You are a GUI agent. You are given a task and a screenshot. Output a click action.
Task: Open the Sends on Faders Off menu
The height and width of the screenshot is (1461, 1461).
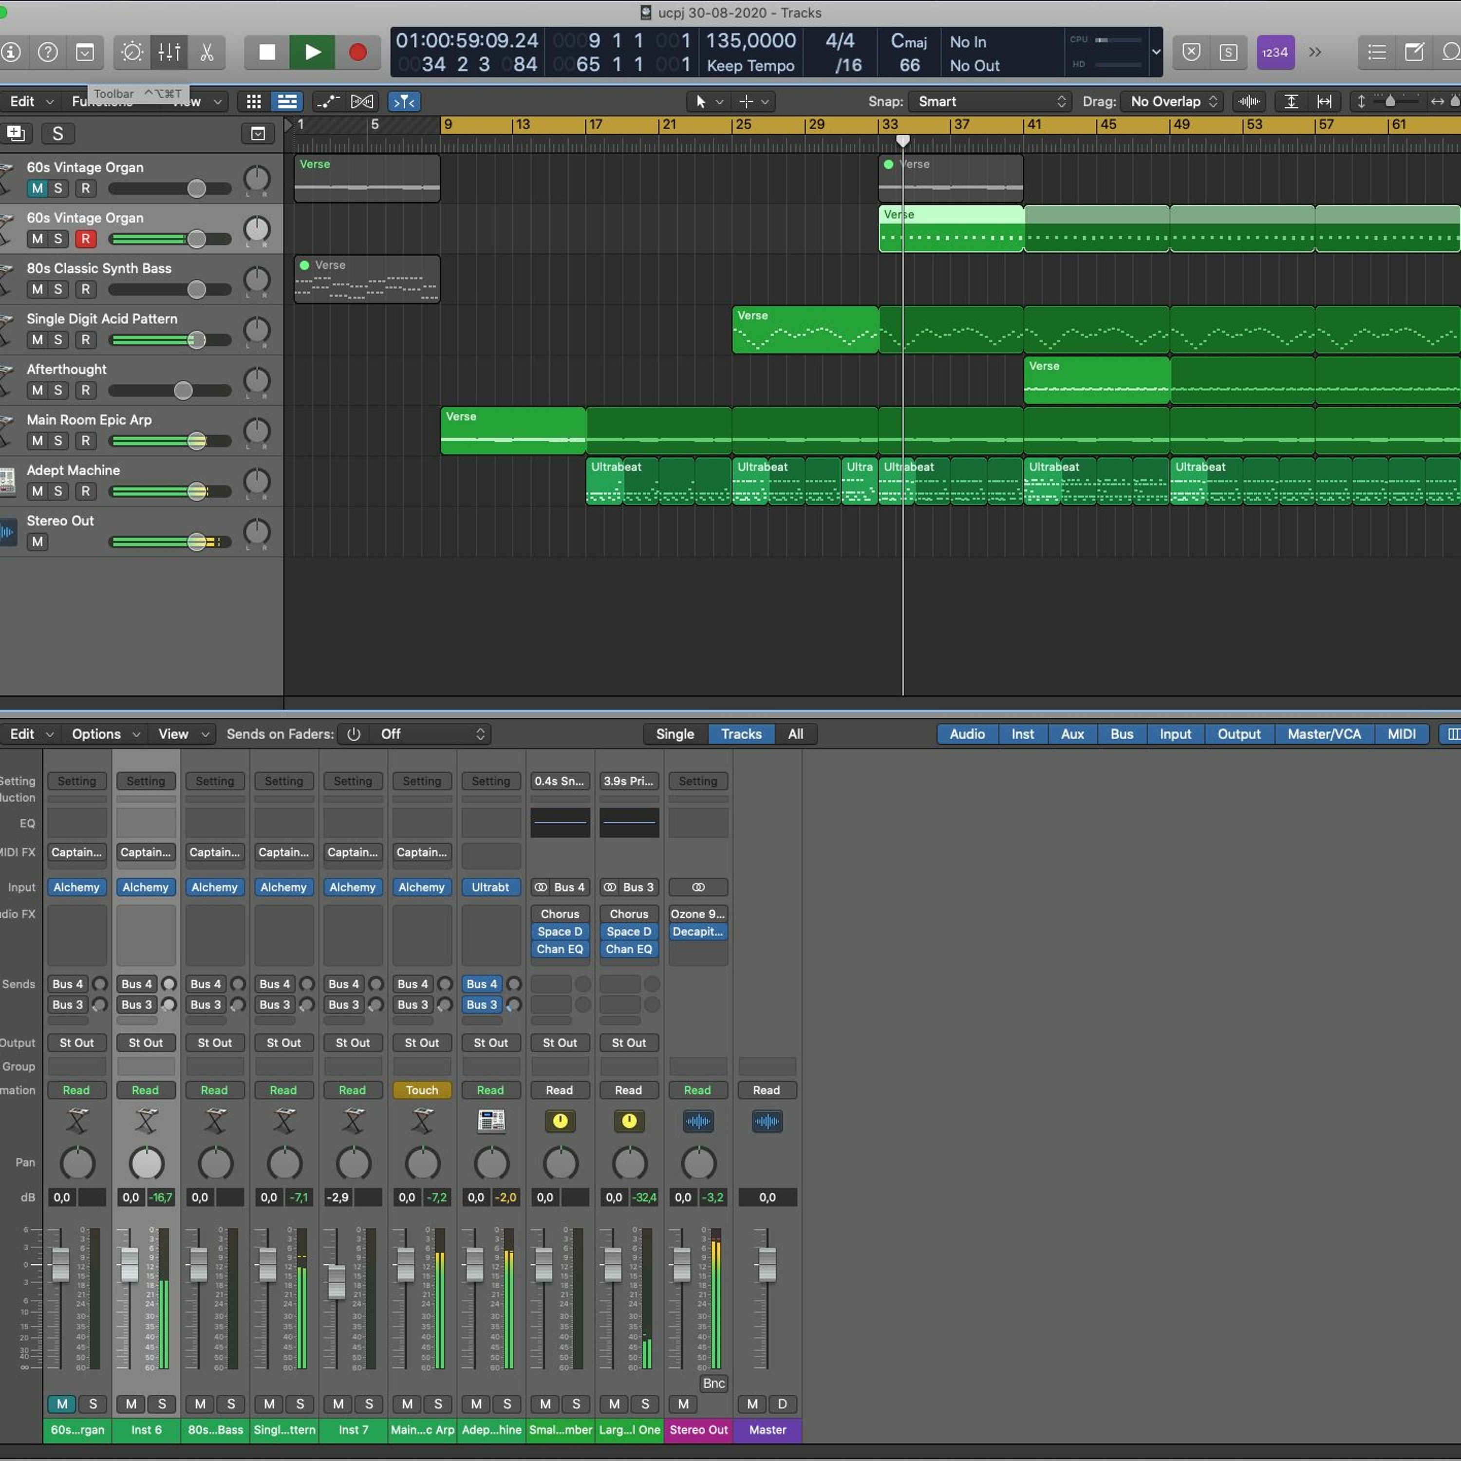432,733
